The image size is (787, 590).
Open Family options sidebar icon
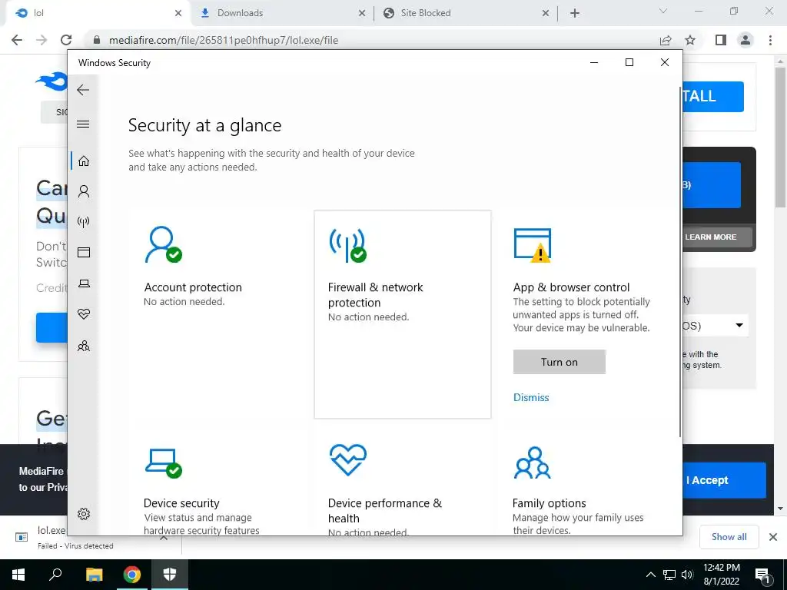point(84,346)
